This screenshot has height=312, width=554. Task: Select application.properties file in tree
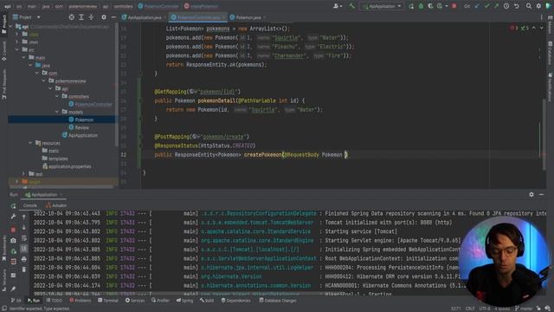point(67,166)
